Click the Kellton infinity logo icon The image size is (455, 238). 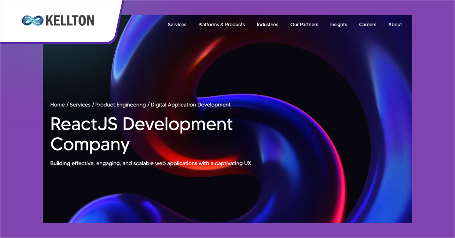[x=33, y=20]
